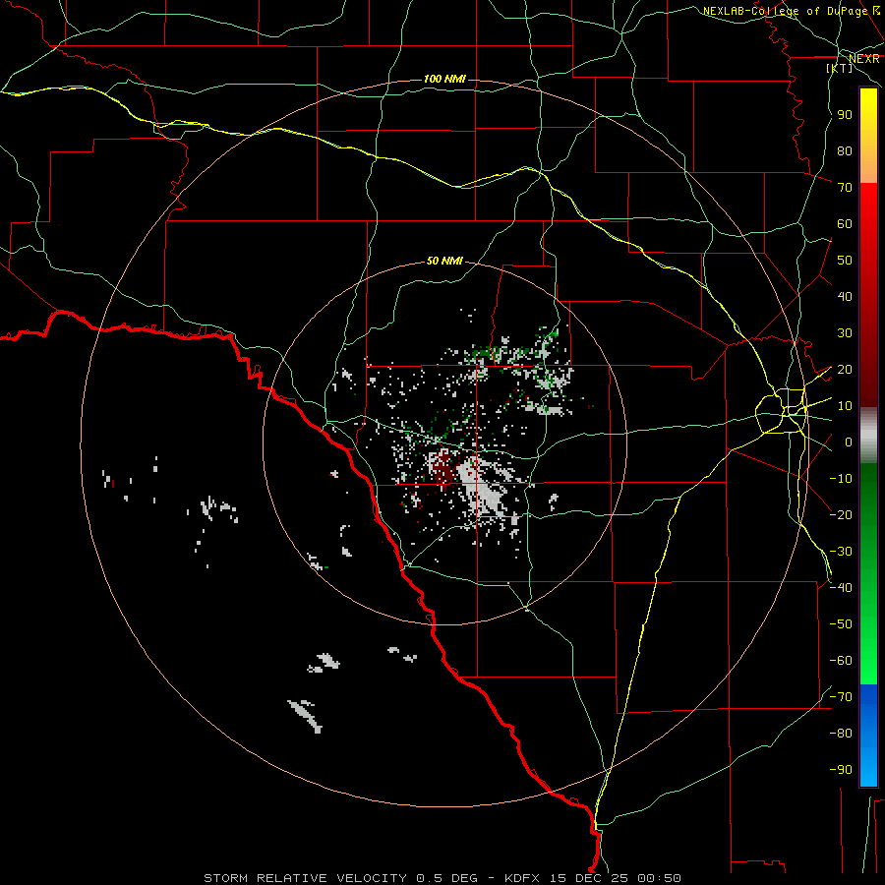Viewport: 885px width, 885px height.
Task: Click the 10 value on the velocity scale
Action: (x=845, y=406)
